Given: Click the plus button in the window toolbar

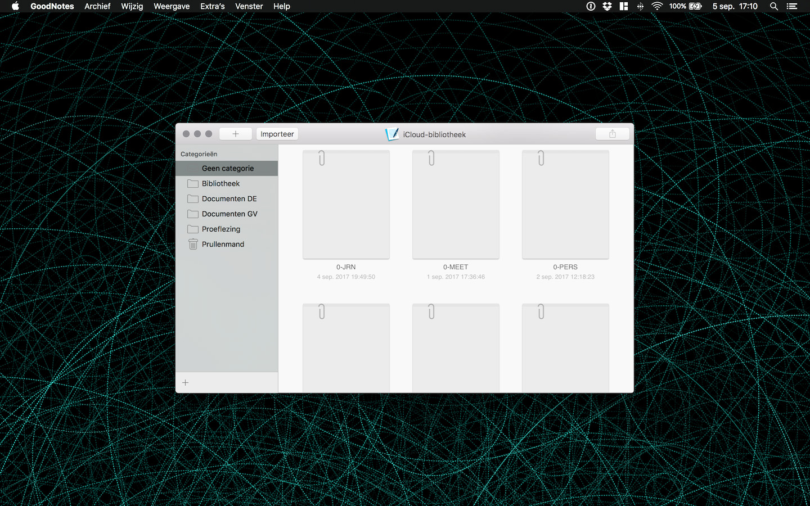Looking at the screenshot, I should (236, 134).
